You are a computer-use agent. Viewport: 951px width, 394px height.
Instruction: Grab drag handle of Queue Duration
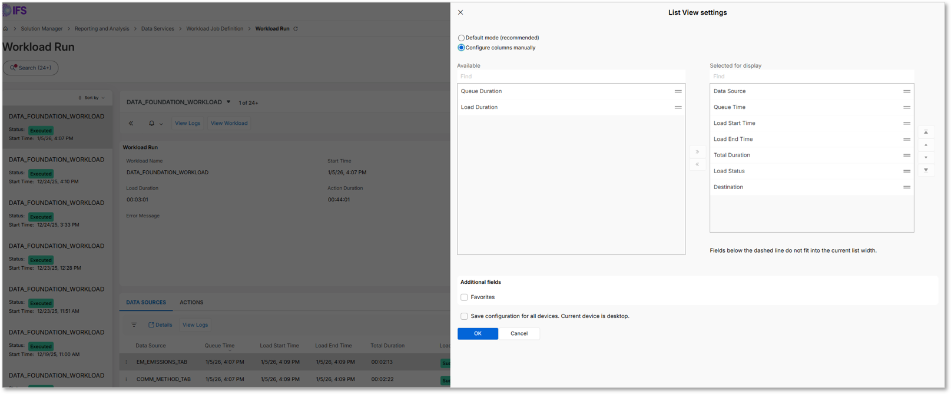[678, 91]
